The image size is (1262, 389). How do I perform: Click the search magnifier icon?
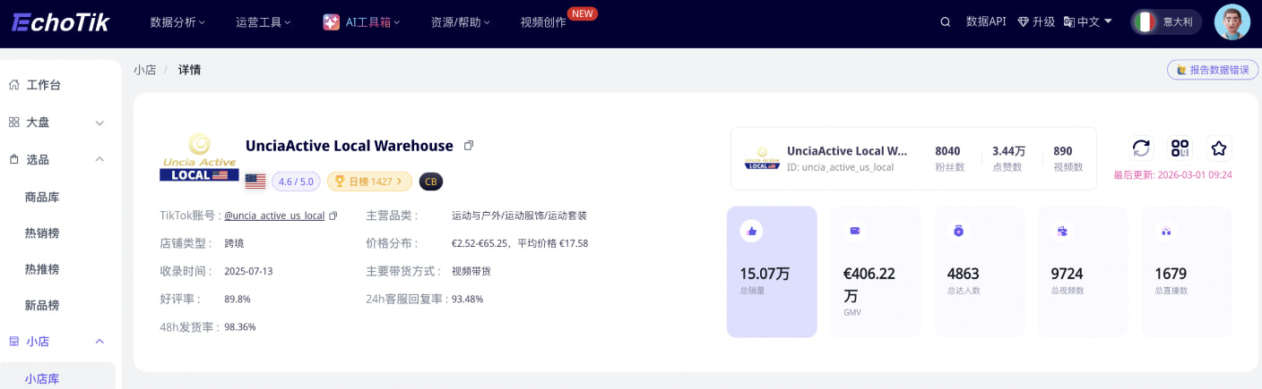[945, 22]
